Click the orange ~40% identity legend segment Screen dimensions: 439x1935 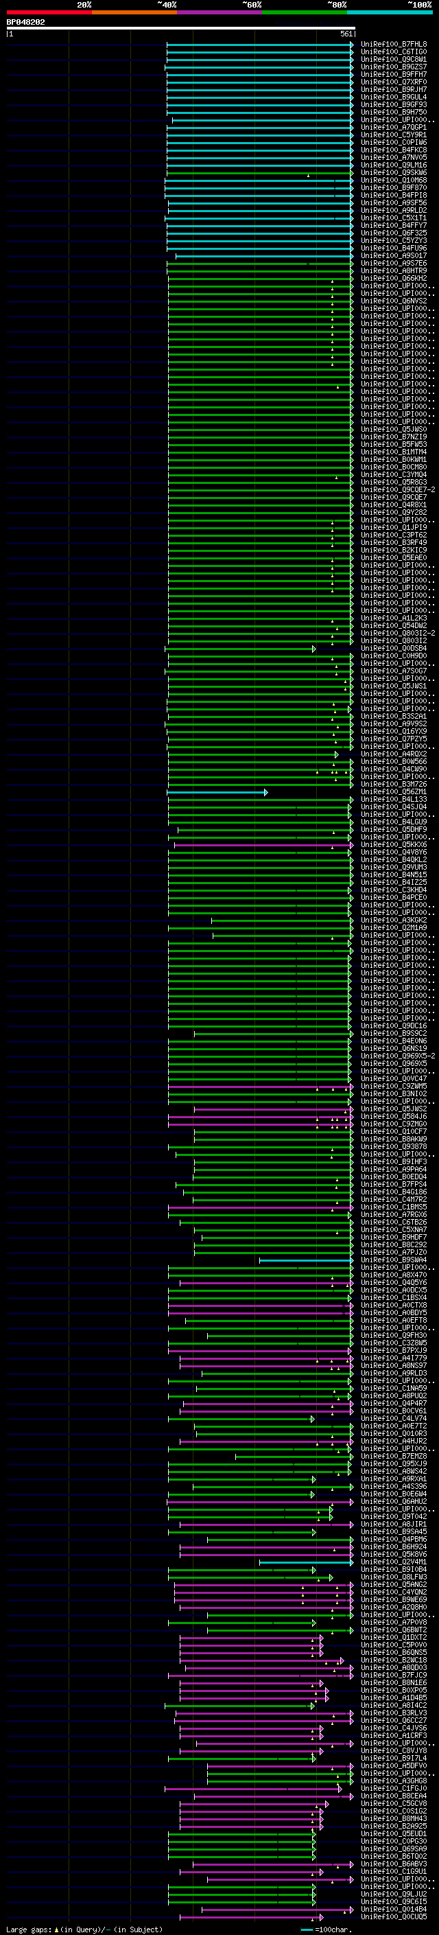[x=134, y=12]
